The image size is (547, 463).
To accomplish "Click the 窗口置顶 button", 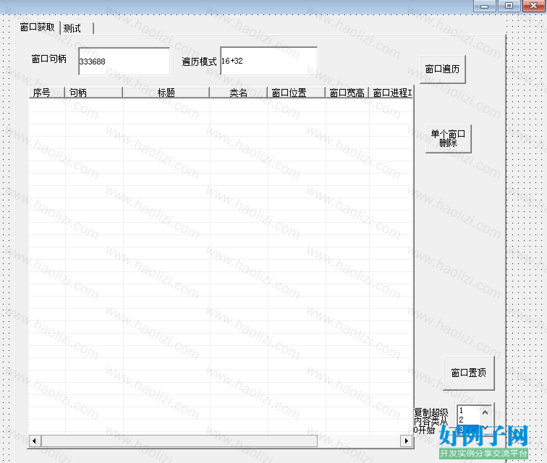I will pyautogui.click(x=468, y=373).
